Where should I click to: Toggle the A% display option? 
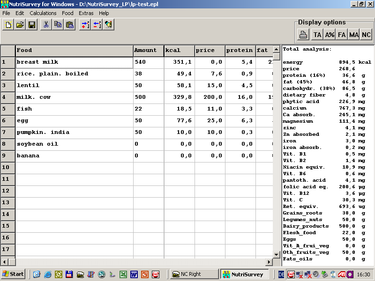coord(330,35)
